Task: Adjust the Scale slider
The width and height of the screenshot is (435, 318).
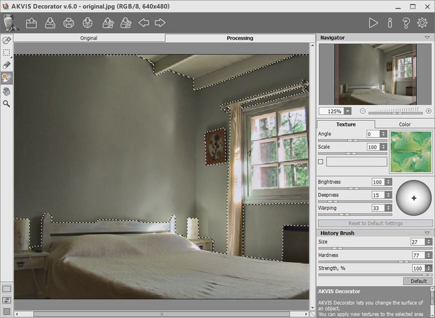Action: (352, 153)
